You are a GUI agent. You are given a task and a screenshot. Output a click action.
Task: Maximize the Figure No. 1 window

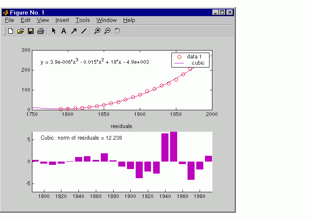point(222,12)
